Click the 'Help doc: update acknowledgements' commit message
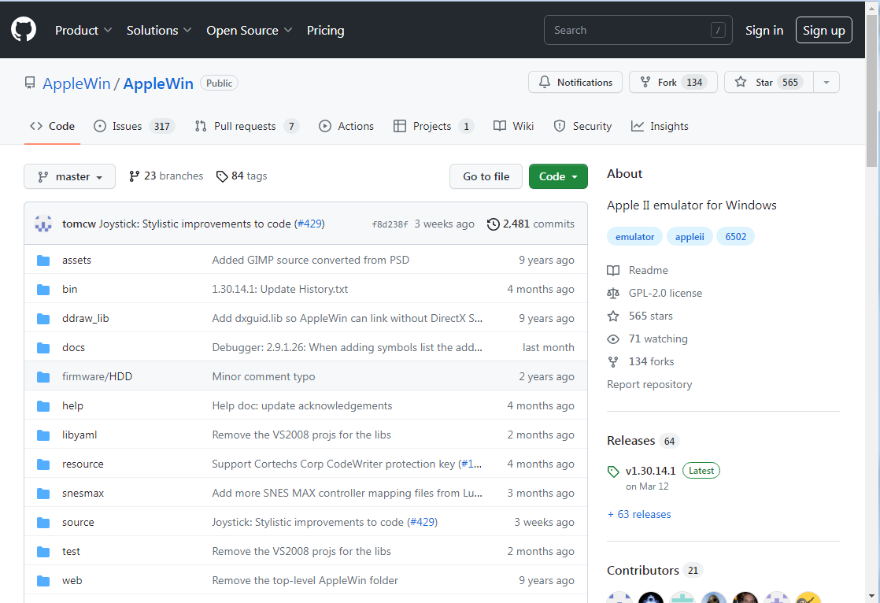This screenshot has width=880, height=603. [302, 406]
